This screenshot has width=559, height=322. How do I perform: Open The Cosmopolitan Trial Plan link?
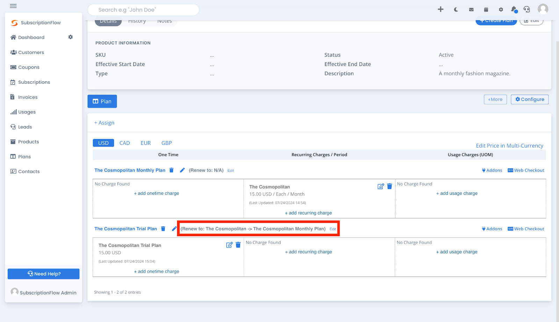tap(126, 229)
